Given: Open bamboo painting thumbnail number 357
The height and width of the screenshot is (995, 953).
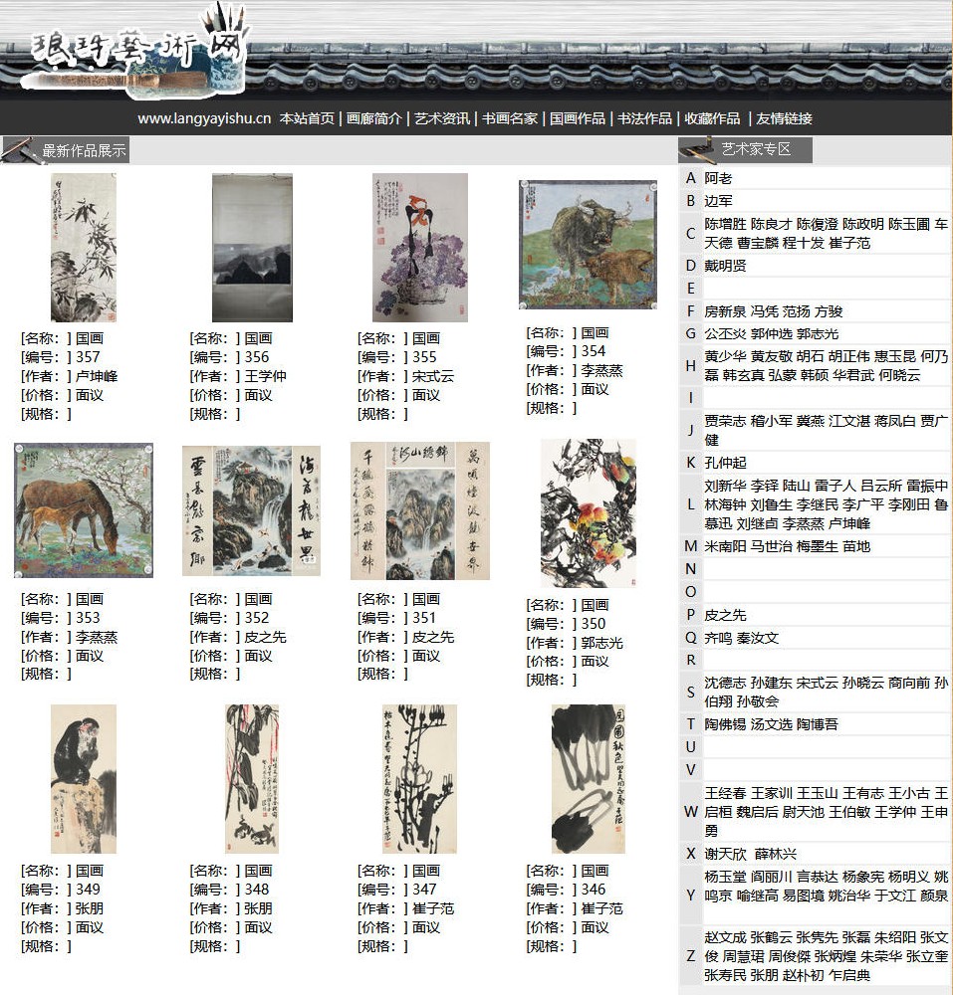Looking at the screenshot, I should [x=83, y=248].
